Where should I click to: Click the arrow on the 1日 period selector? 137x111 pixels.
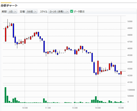(15, 12)
